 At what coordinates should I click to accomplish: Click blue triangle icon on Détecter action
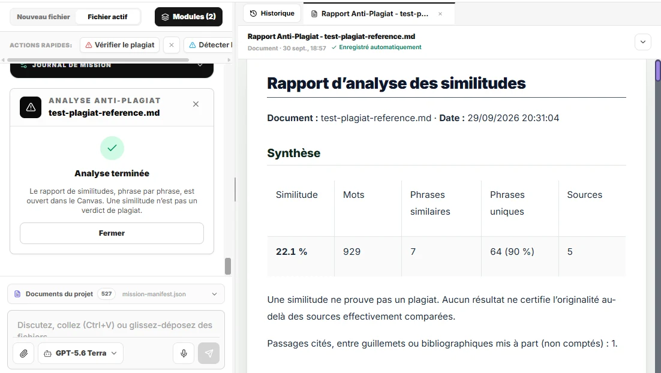(192, 45)
